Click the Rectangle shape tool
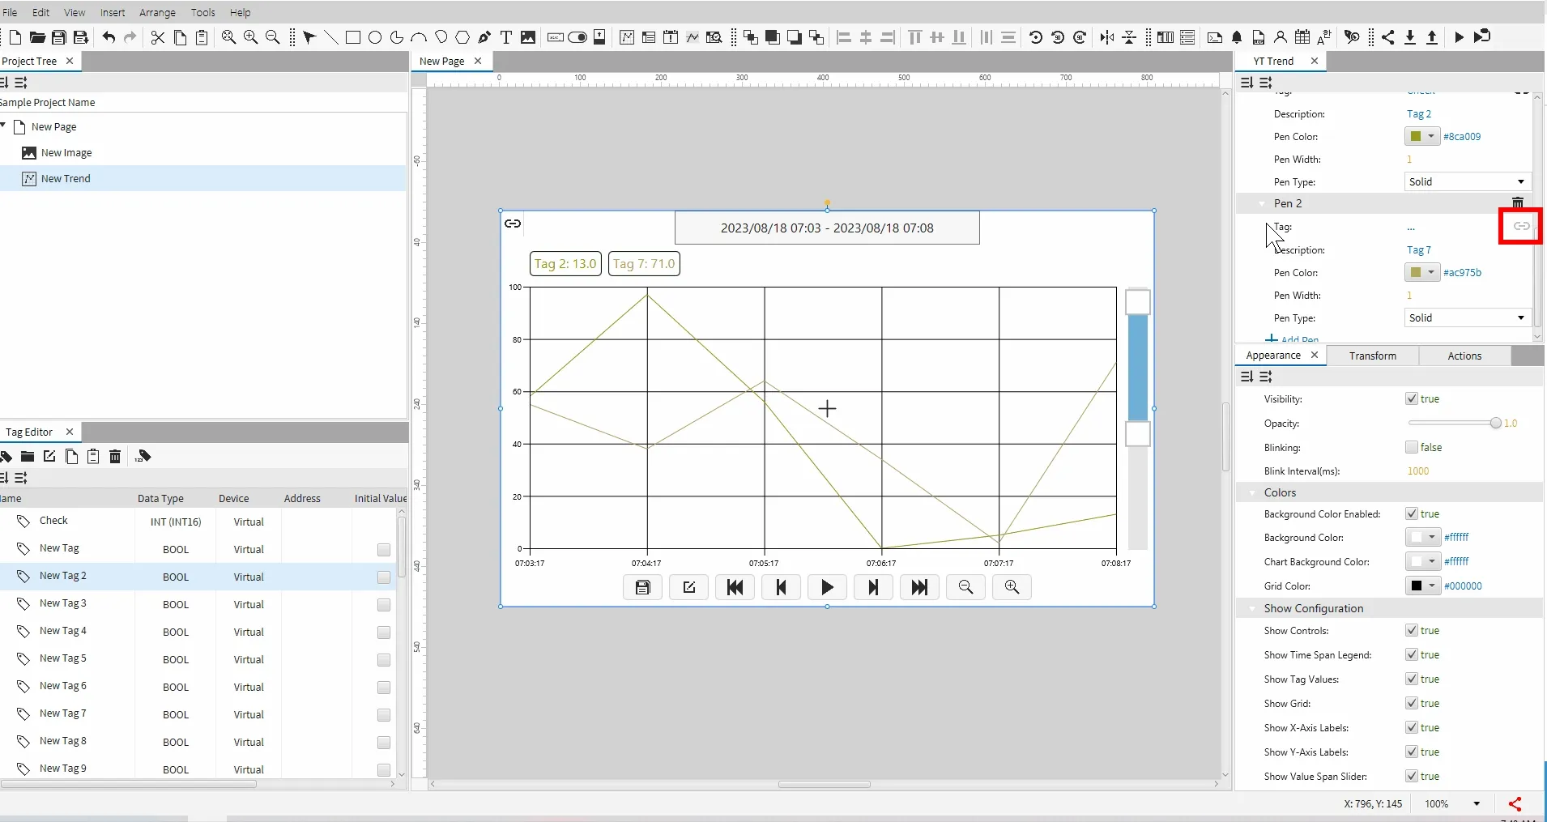 353,37
